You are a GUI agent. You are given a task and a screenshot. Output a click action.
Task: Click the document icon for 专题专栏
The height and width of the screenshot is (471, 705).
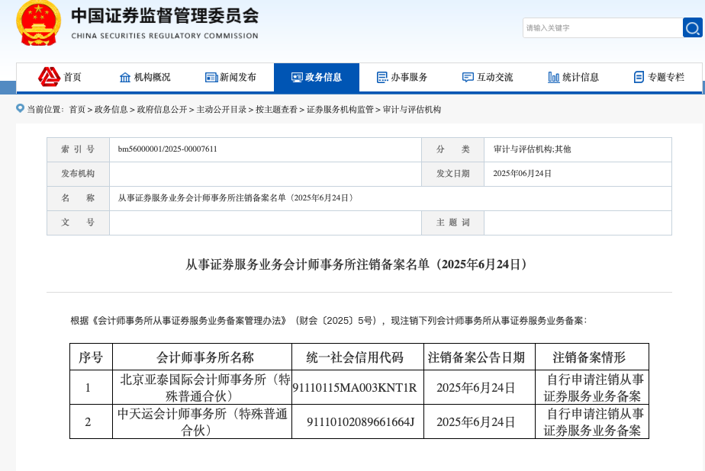639,77
